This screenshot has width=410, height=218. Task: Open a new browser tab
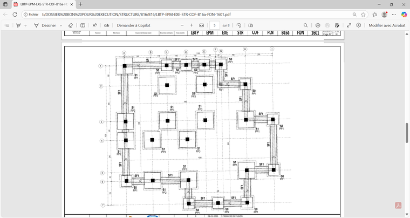point(80,4)
